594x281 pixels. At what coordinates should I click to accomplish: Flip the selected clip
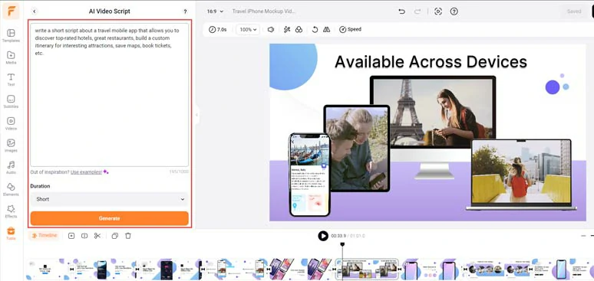(x=327, y=30)
